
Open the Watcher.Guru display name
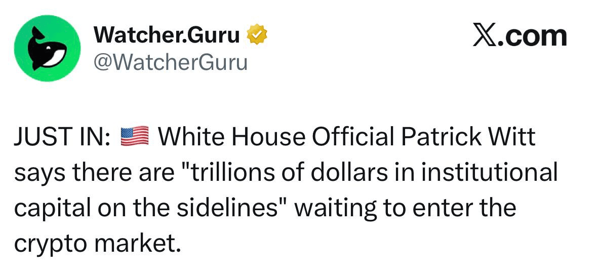pos(167,35)
